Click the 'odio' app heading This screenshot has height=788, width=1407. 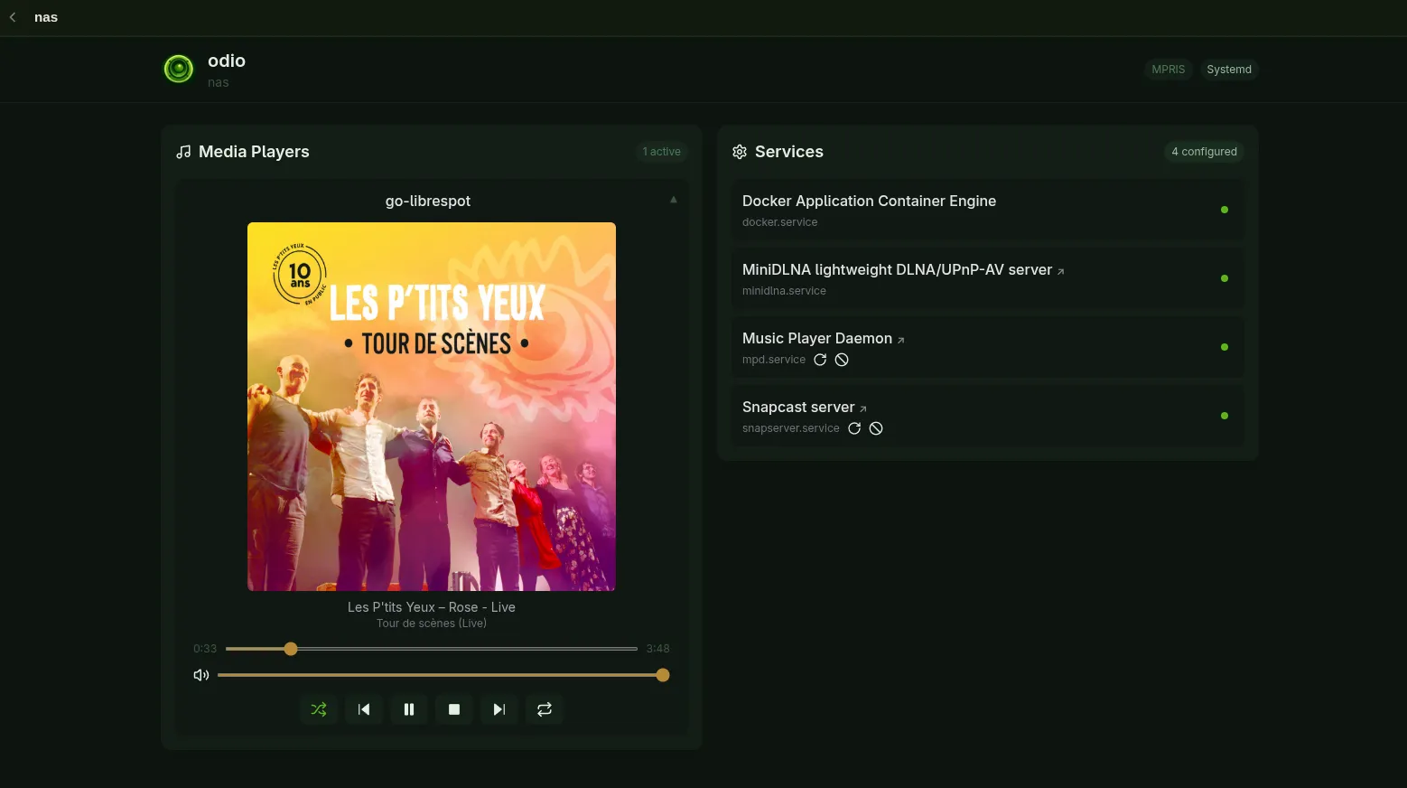[227, 61]
